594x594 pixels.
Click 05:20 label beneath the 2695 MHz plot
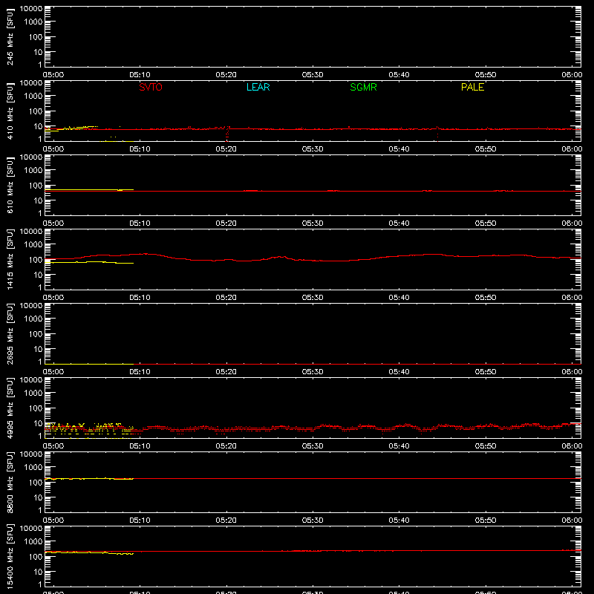(226, 372)
